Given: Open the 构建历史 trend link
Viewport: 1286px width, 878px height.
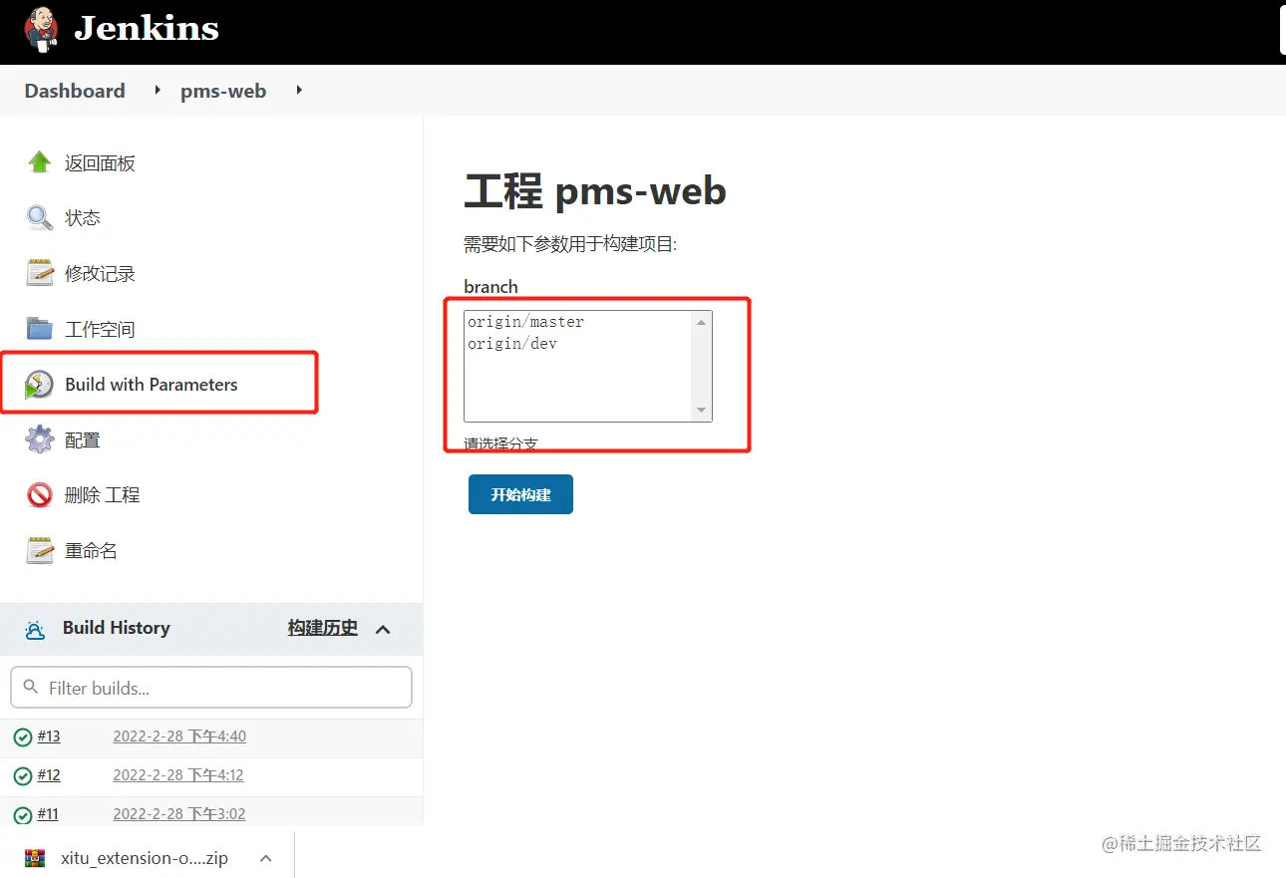Looking at the screenshot, I should click(323, 628).
